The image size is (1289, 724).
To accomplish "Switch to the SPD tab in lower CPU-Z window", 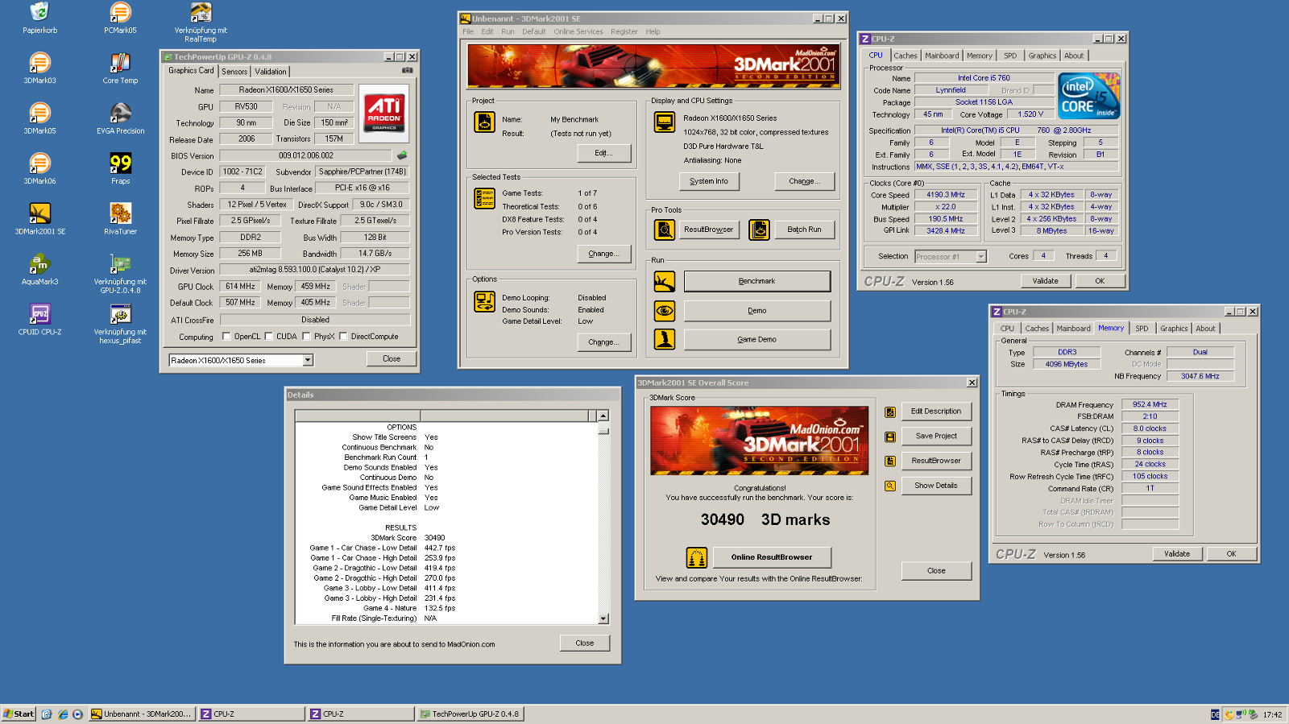I will coord(1142,329).
